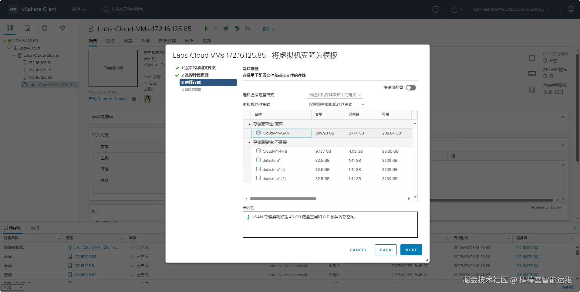Screen dimensions: 580x292
Task: Open the Storage inventory view icon
Action: [x=45, y=28]
